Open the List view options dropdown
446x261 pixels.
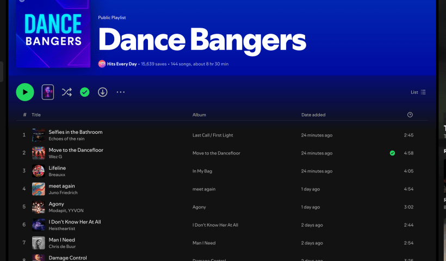(418, 92)
